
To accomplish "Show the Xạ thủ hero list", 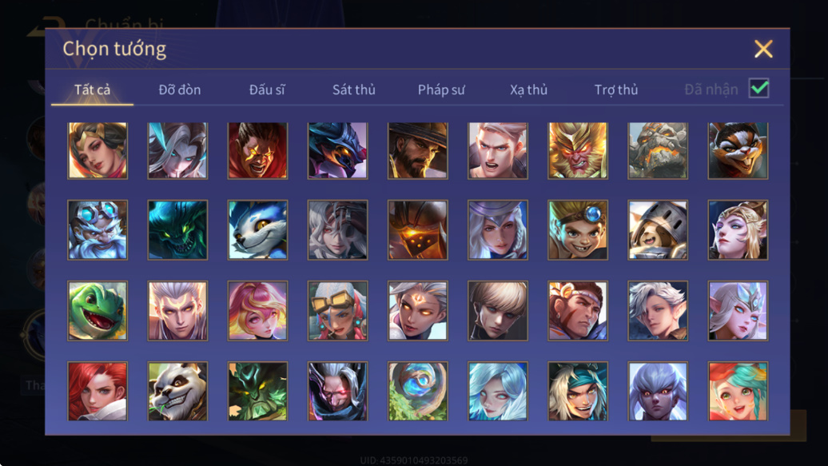I will [x=528, y=90].
